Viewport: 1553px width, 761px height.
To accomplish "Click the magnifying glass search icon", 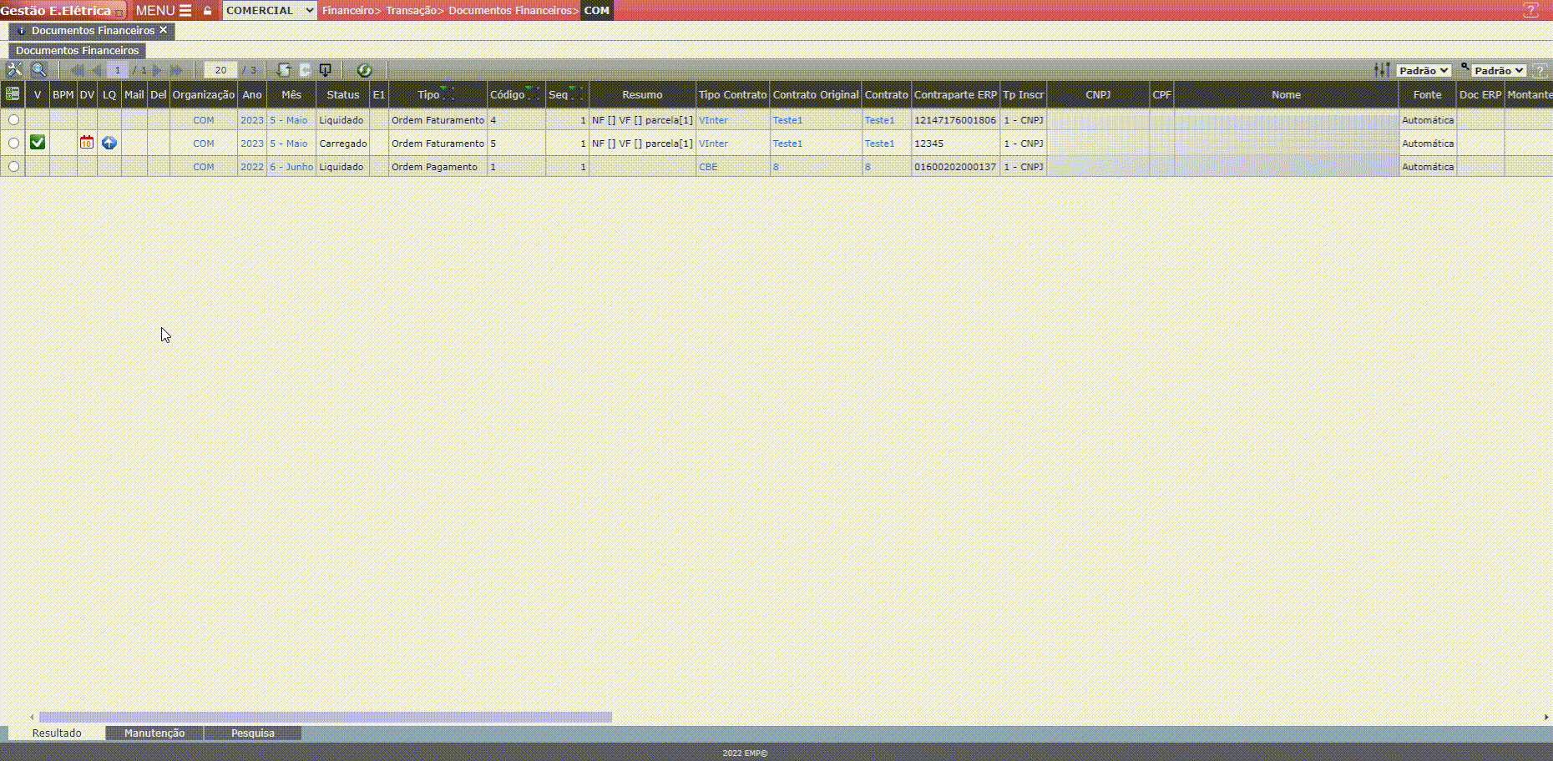I will point(38,70).
